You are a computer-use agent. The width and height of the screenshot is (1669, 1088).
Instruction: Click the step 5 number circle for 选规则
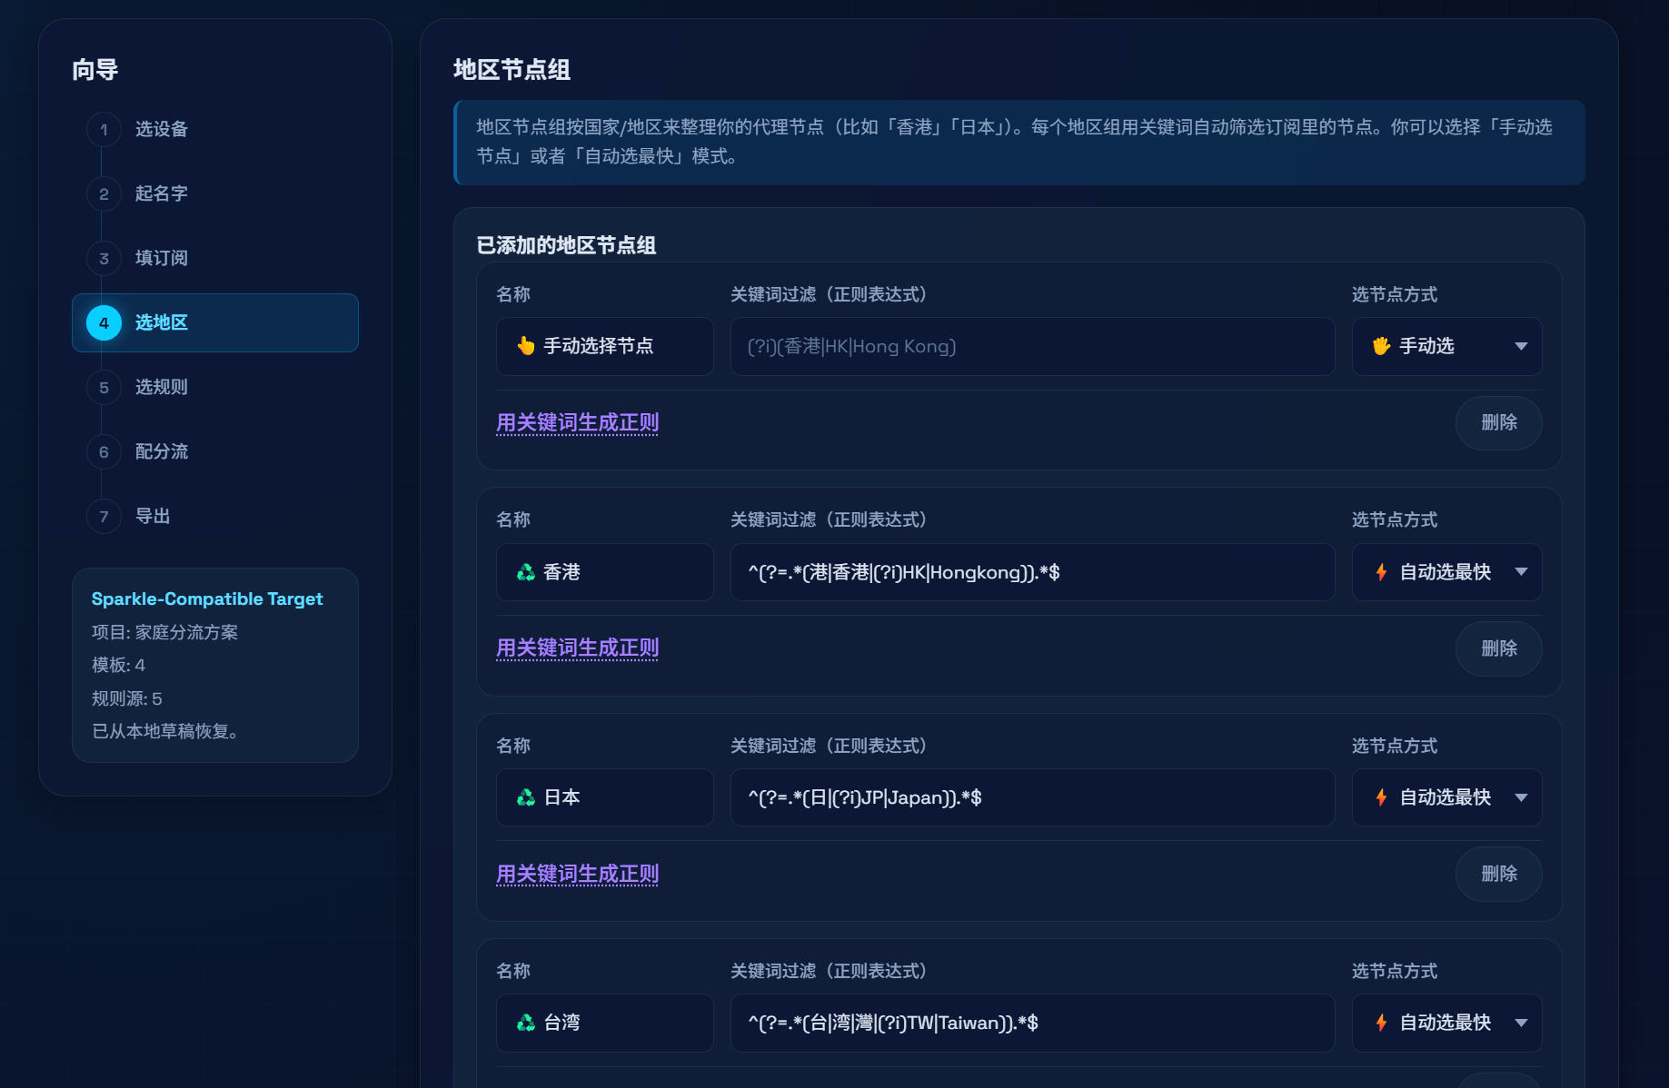[104, 387]
